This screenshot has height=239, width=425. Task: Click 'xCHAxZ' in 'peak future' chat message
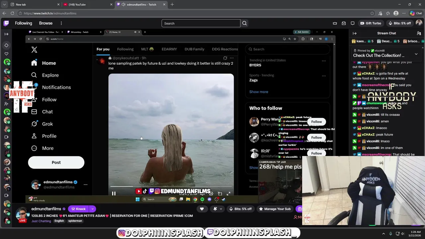click(x=368, y=135)
